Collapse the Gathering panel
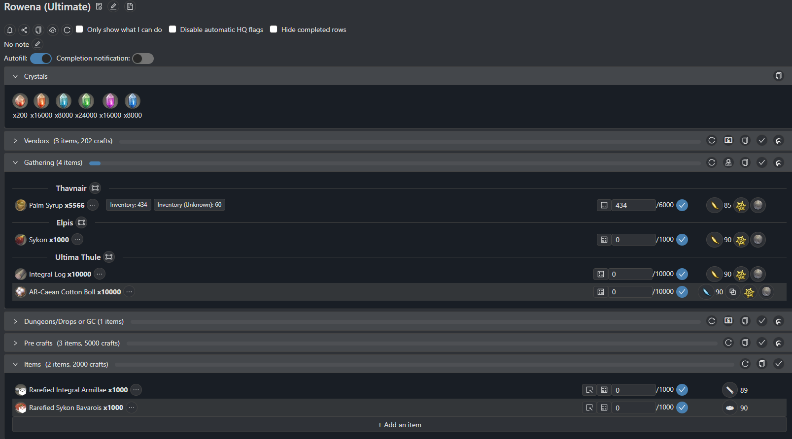 [15, 162]
